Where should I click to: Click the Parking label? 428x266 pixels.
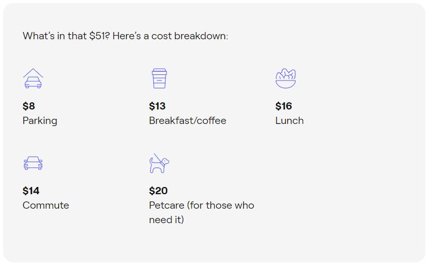coord(40,121)
